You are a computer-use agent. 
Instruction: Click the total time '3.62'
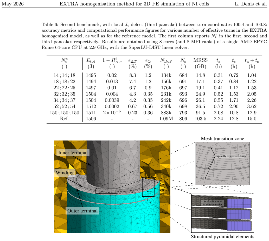click(x=252, y=106)
